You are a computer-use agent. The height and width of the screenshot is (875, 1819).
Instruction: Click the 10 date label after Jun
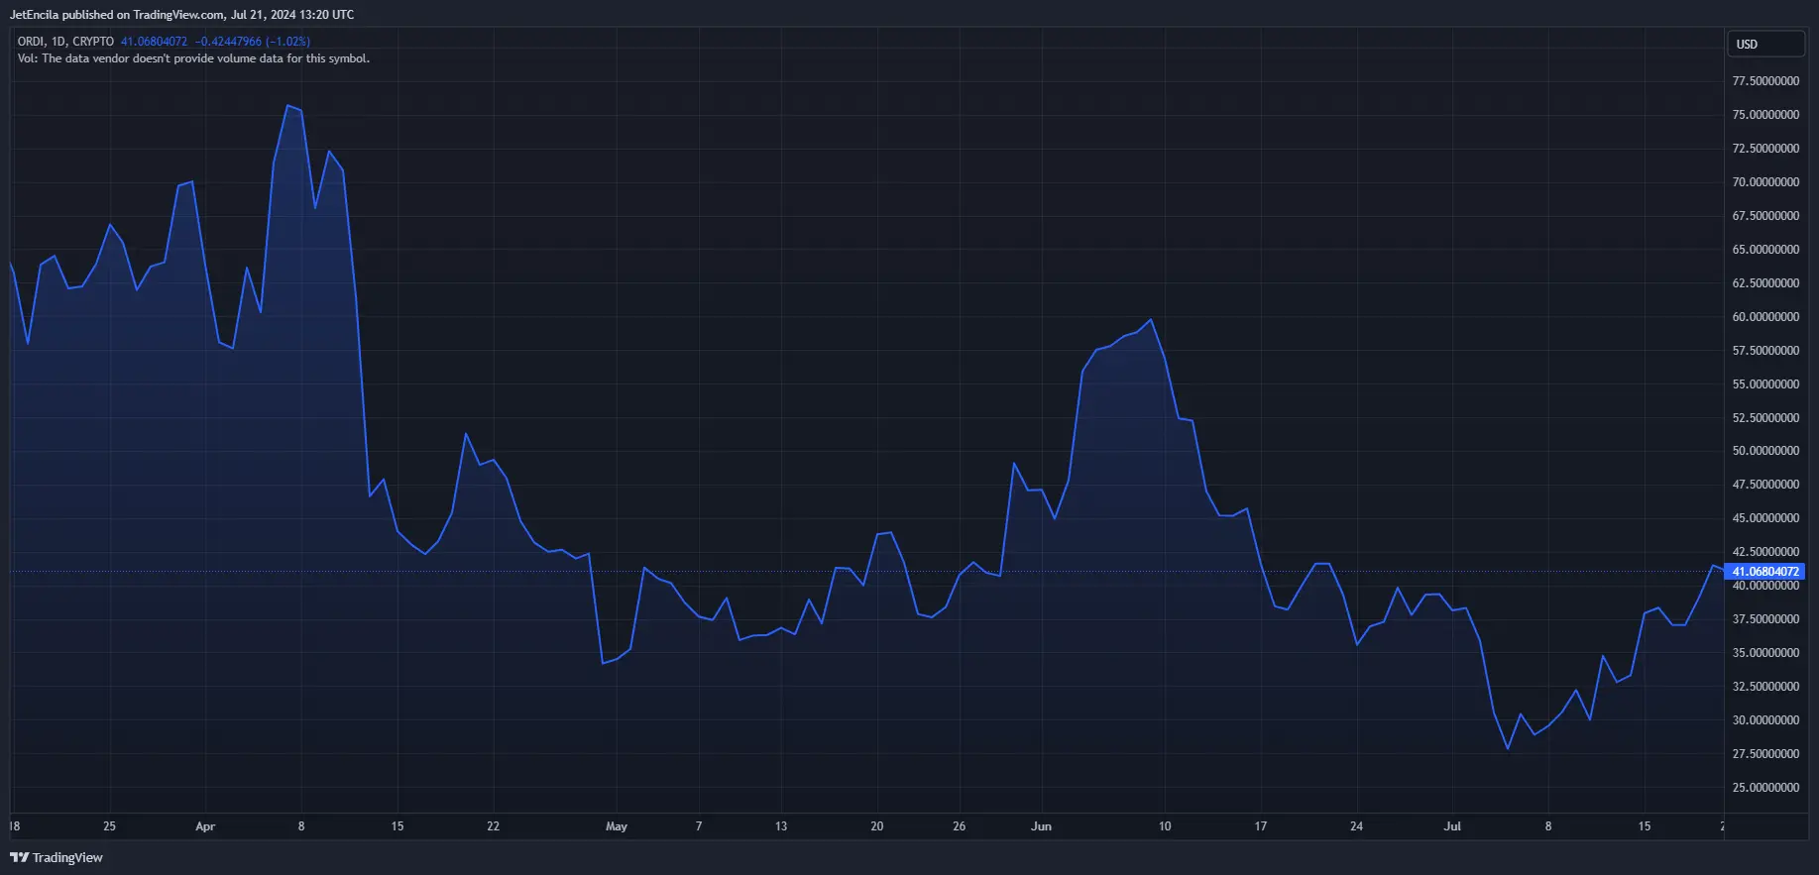[1165, 826]
